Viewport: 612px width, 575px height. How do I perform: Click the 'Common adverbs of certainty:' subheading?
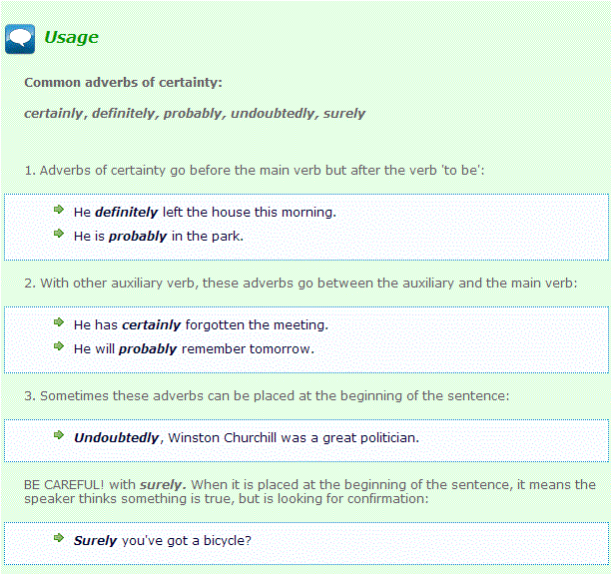123,82
